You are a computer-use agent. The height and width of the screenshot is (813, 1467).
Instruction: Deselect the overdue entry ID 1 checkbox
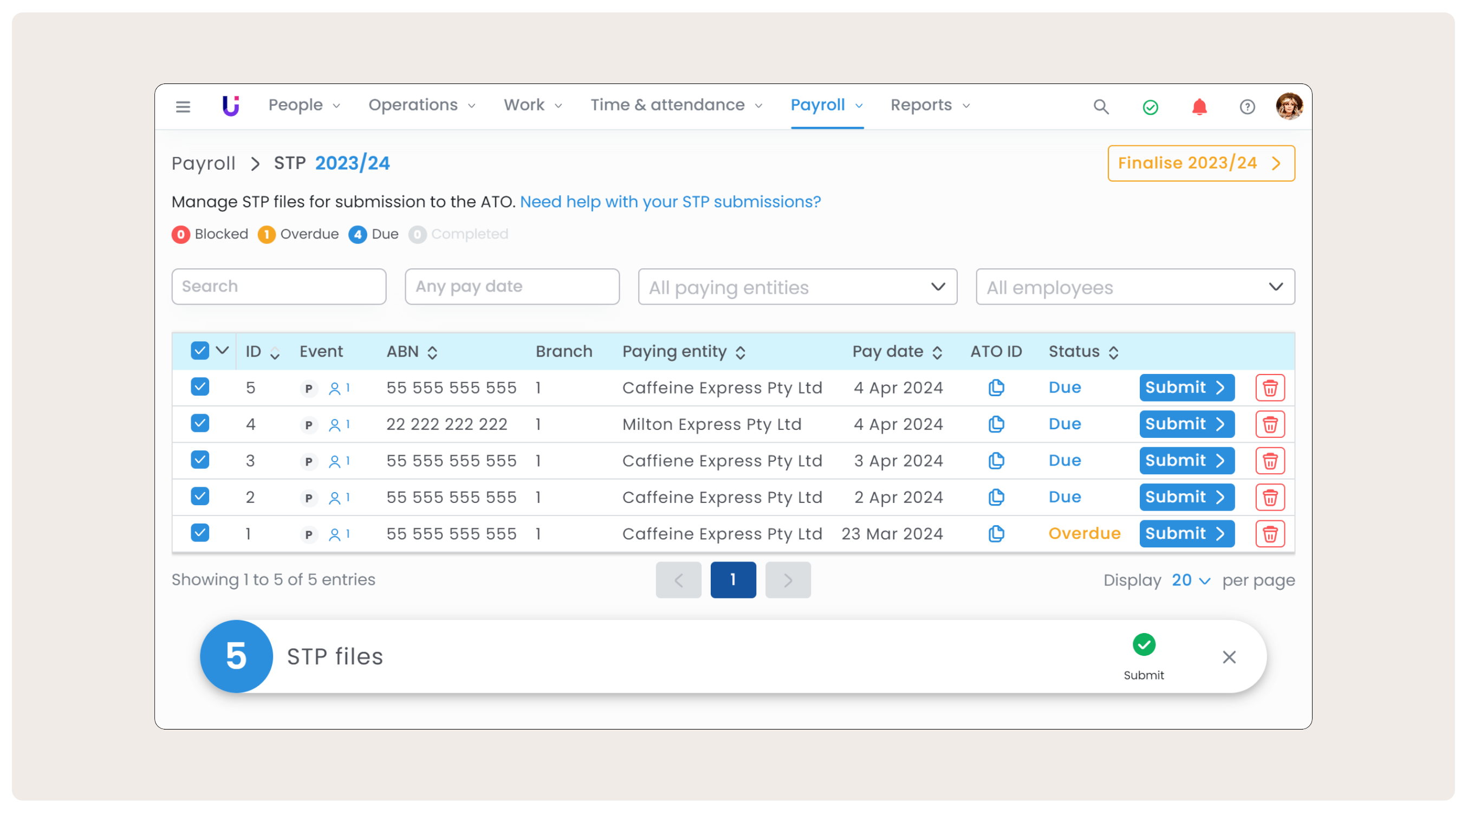[x=200, y=533]
